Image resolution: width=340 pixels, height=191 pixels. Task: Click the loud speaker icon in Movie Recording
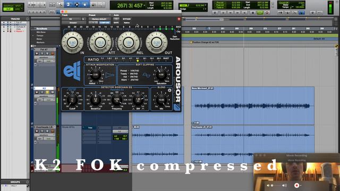point(284,185)
